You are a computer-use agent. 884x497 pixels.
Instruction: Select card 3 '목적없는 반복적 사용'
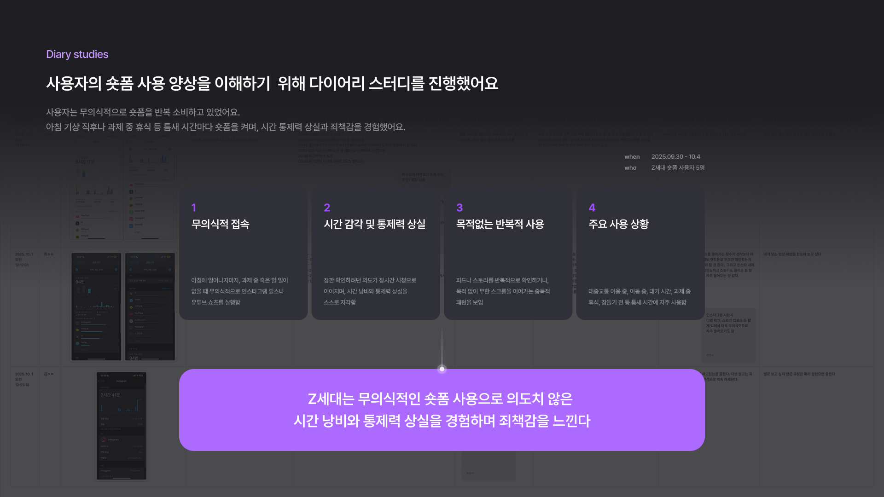click(x=507, y=254)
